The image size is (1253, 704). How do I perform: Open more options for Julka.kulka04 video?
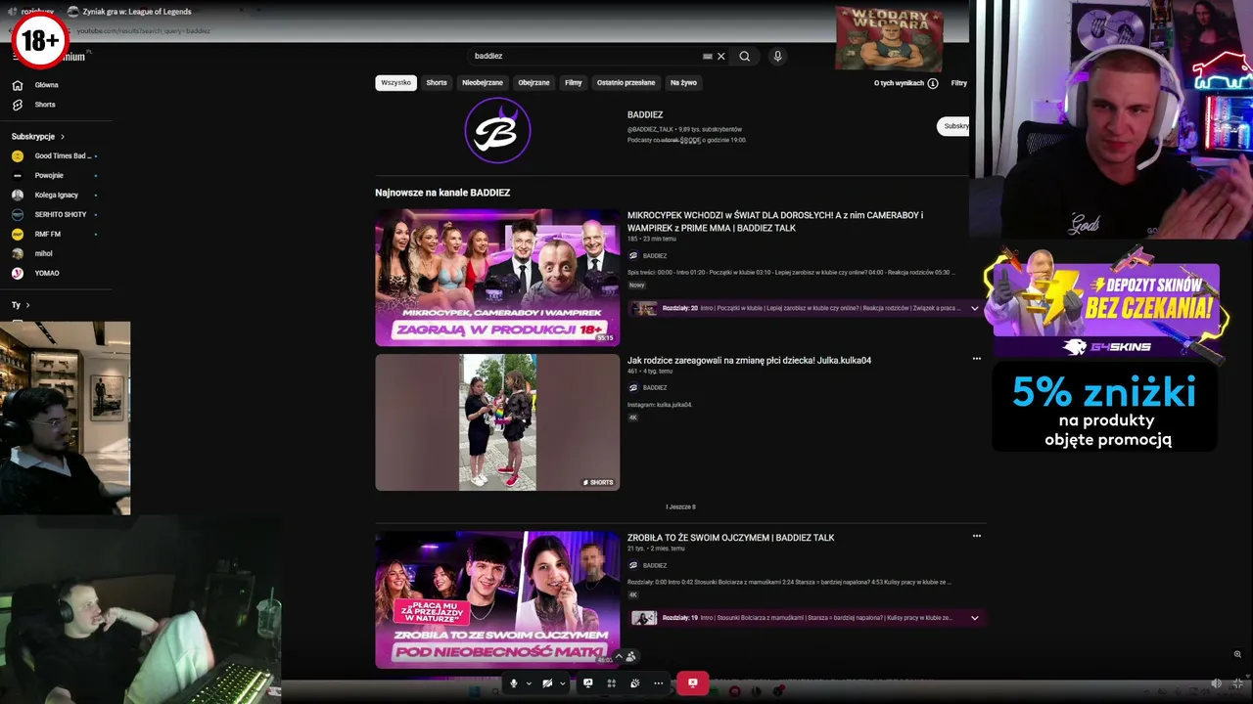(976, 359)
